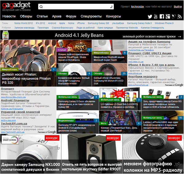Image resolution: width=184 pixels, height=174 pixels.
Task: Open the Спецпроекты menu
Action: [91, 16]
